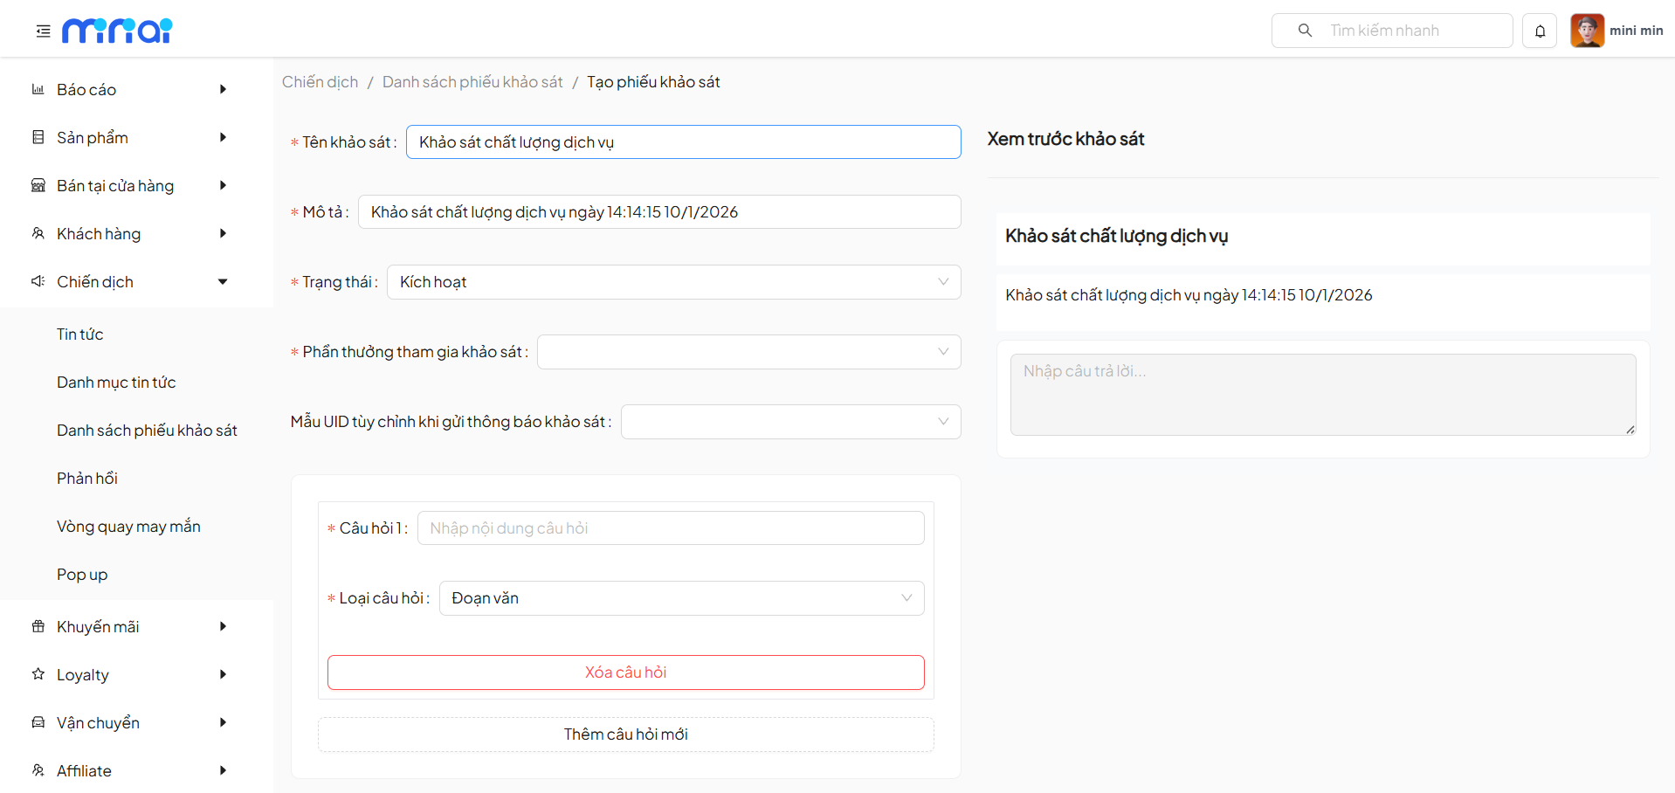Open the notifications bell
The width and height of the screenshot is (1675, 793).
point(1540,31)
